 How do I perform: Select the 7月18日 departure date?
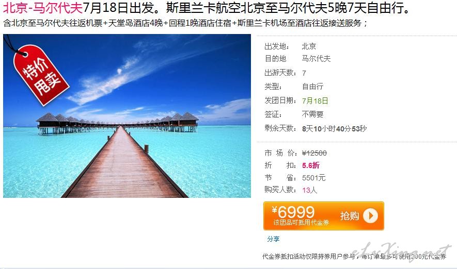(315, 100)
